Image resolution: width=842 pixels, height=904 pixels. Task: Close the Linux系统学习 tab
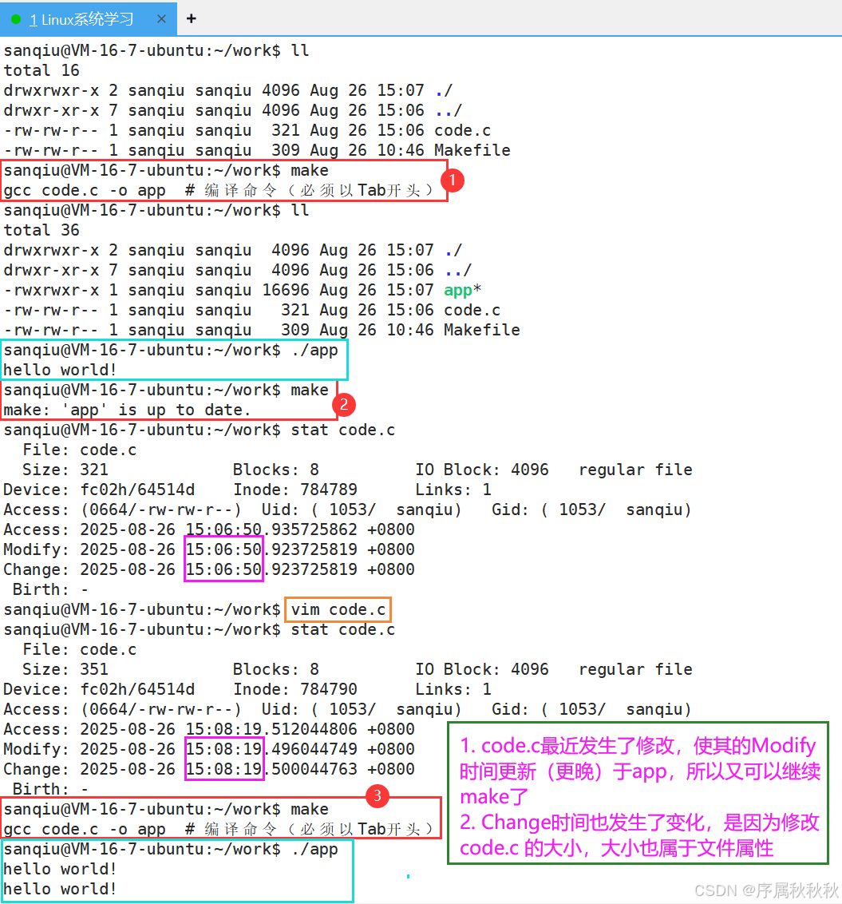pyautogui.click(x=162, y=19)
